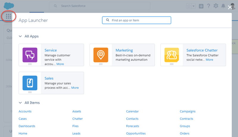The image size is (238, 137).
Task: Open the Assets item
Action: [x=77, y=111]
